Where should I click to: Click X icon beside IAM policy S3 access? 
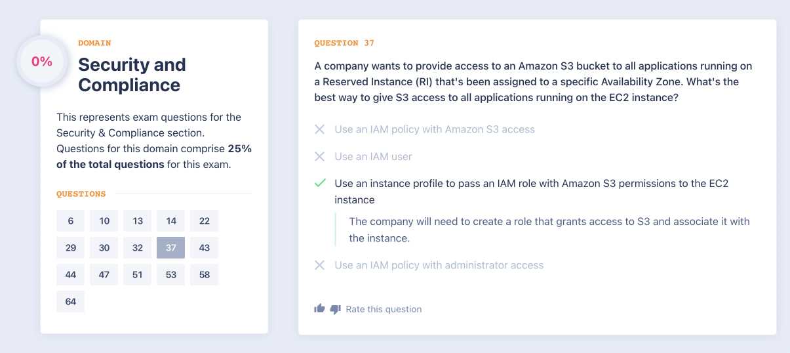click(320, 129)
